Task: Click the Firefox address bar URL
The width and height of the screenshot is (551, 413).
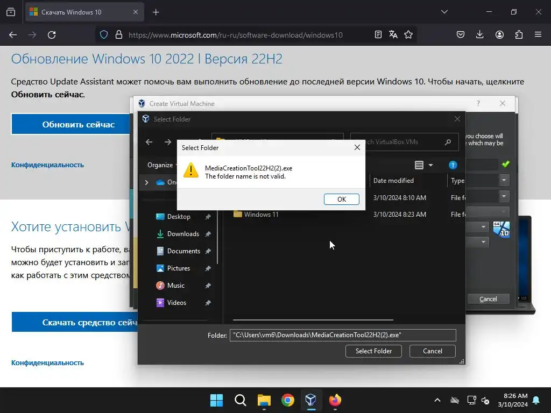Action: [236, 35]
